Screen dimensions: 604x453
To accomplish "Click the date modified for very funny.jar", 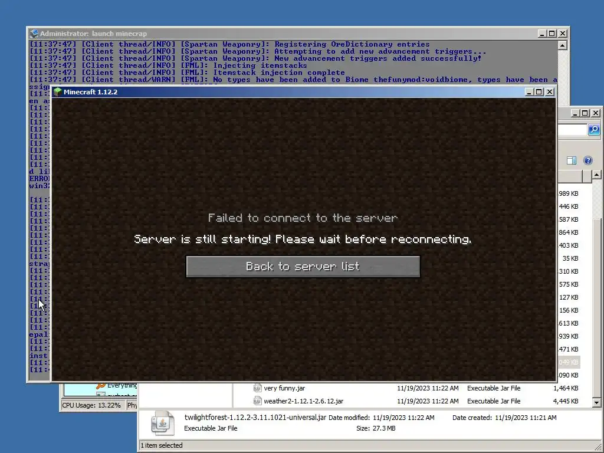I will [428, 388].
